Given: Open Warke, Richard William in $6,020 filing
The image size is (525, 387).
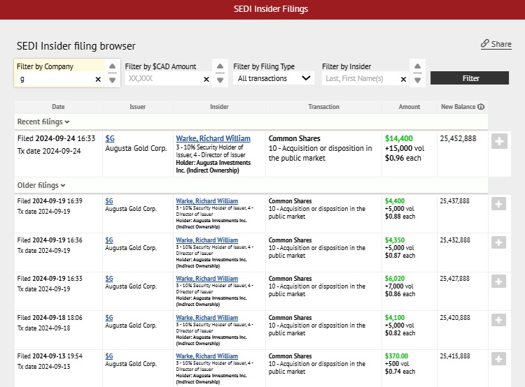Looking at the screenshot, I should (x=207, y=279).
